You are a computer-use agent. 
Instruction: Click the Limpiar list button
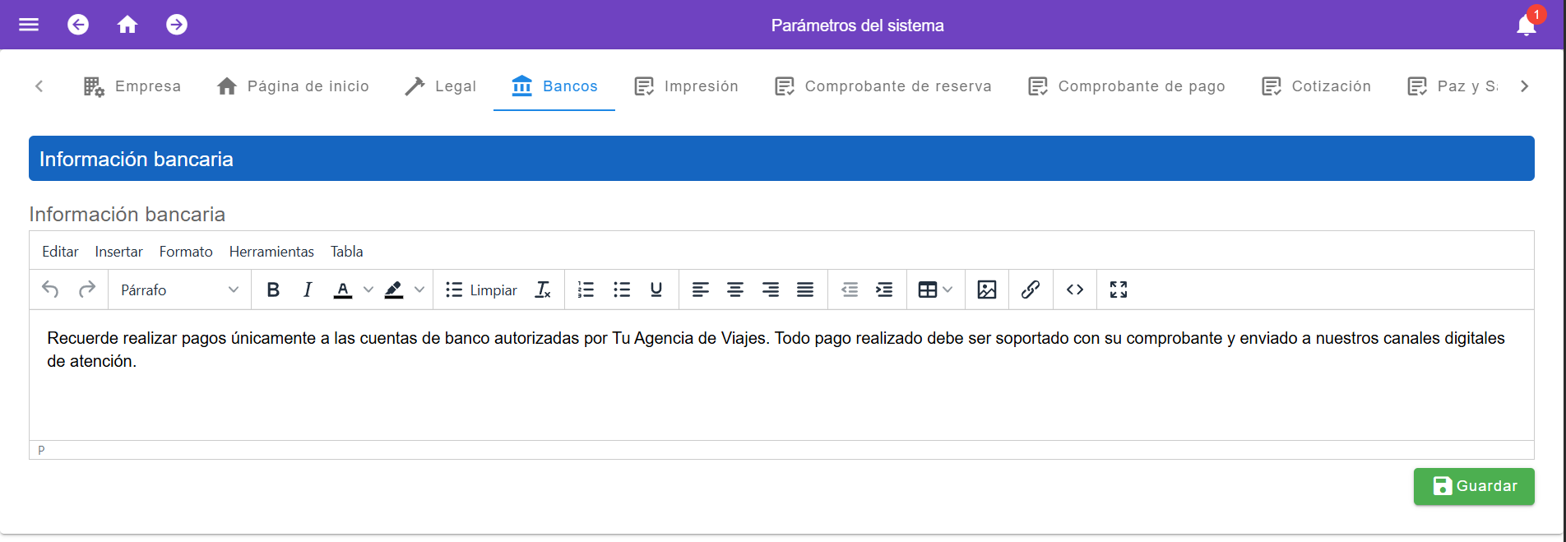pos(481,290)
